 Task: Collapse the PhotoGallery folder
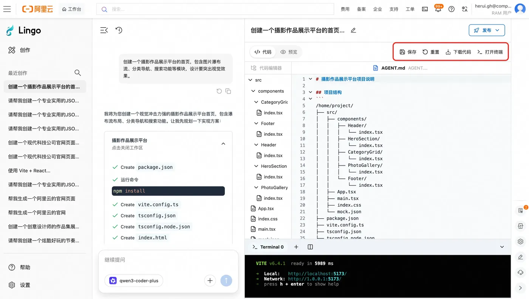tap(257, 187)
